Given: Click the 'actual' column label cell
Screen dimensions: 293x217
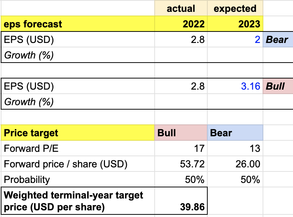Looking at the screenshot, I should point(181,9).
